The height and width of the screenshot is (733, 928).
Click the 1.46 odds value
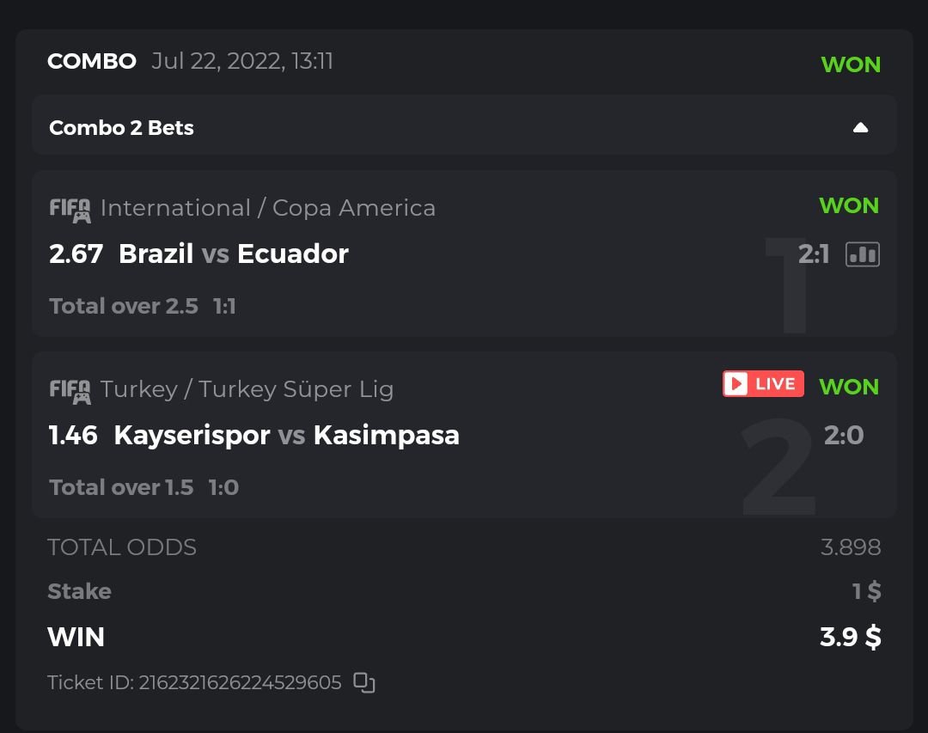click(x=73, y=436)
